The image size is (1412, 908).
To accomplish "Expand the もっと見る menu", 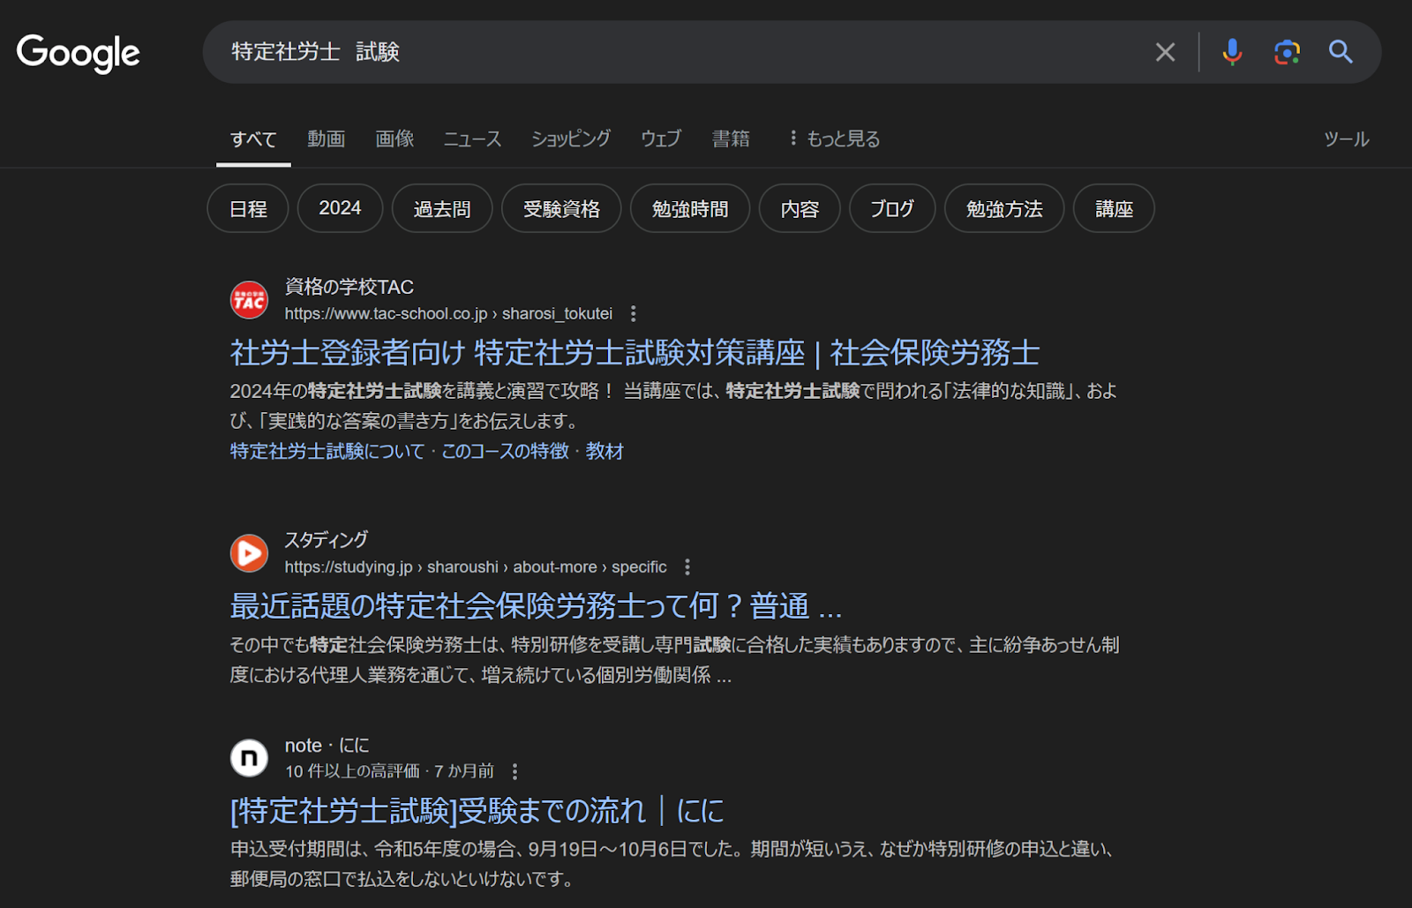I will (834, 139).
